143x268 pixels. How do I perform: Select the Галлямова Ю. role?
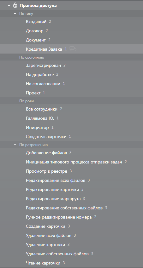coord(71,118)
